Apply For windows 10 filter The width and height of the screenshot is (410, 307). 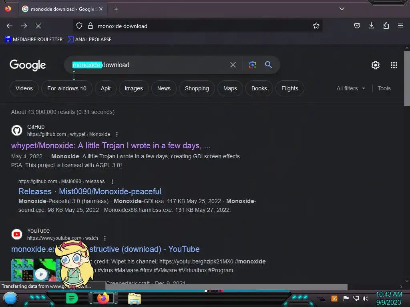(x=67, y=88)
